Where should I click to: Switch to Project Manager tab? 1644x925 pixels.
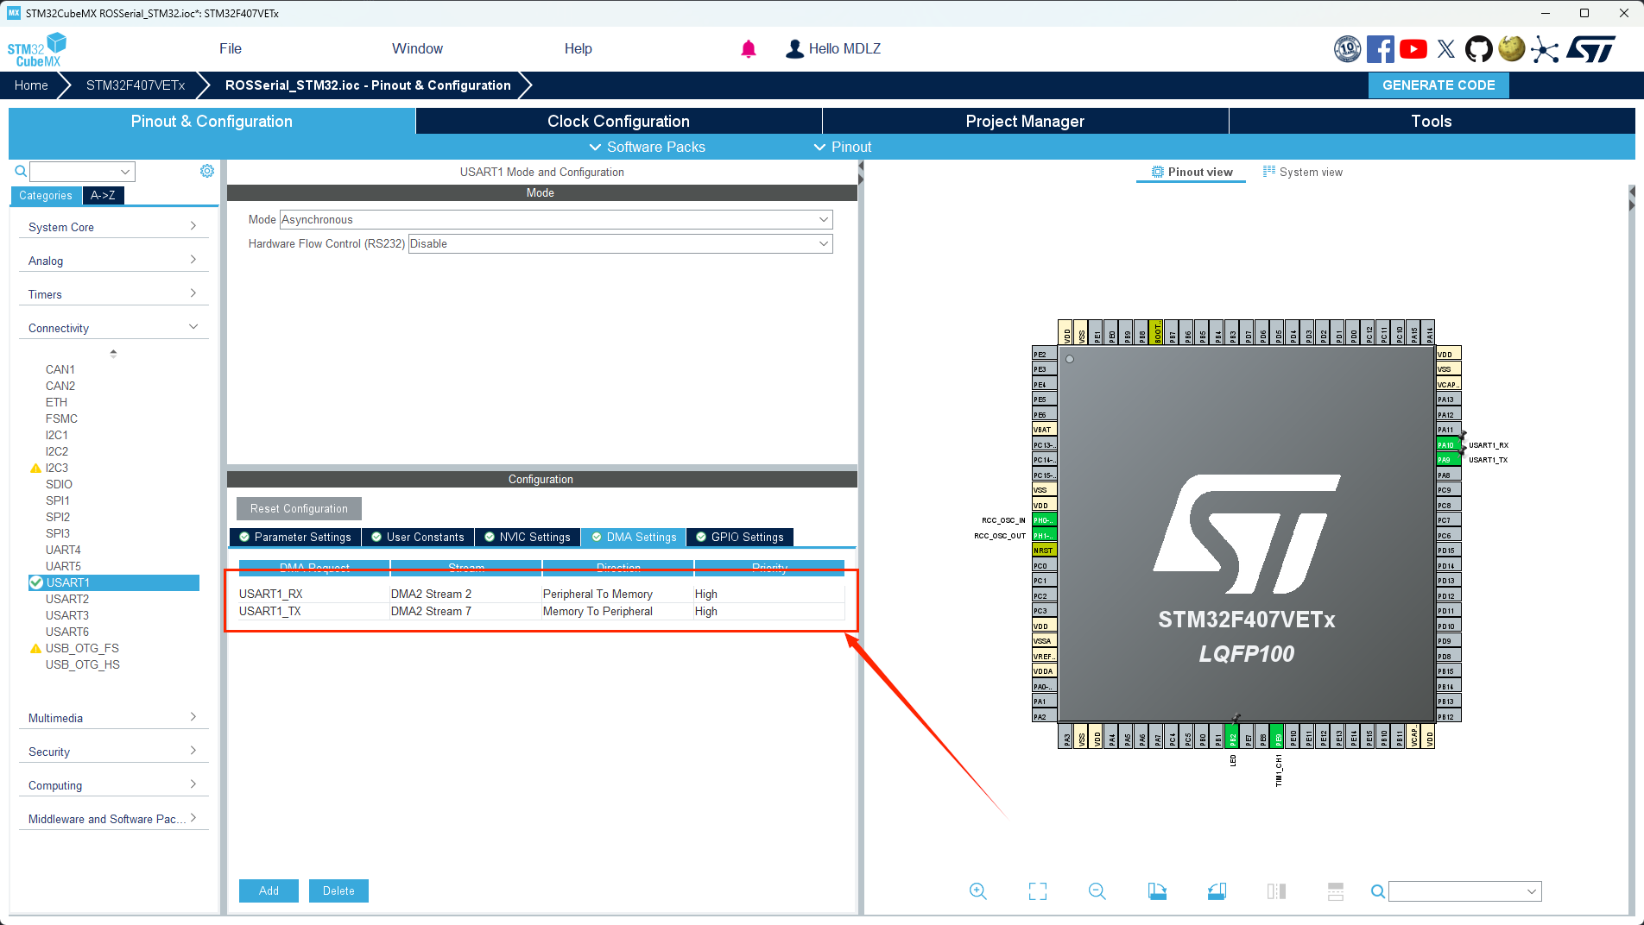[1025, 121]
